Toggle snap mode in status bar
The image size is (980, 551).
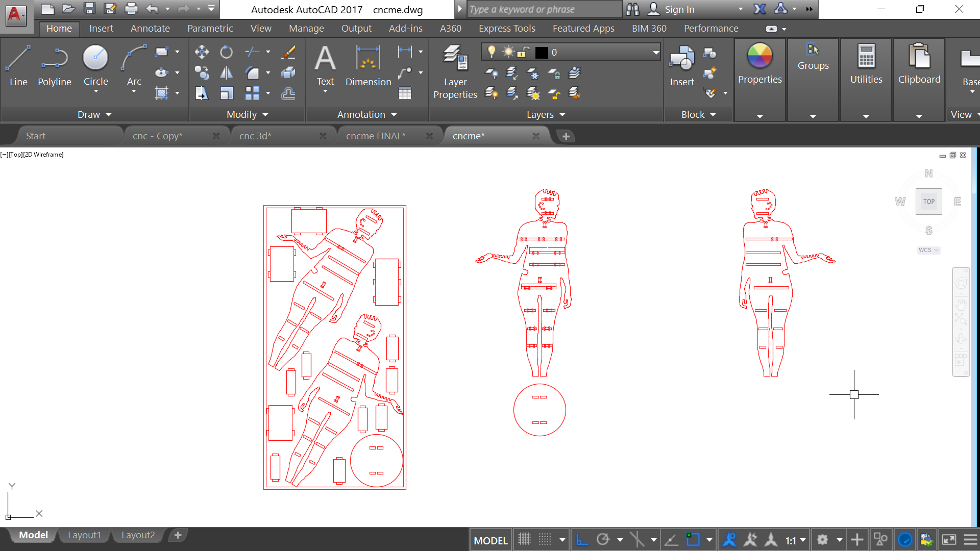pyautogui.click(x=545, y=540)
